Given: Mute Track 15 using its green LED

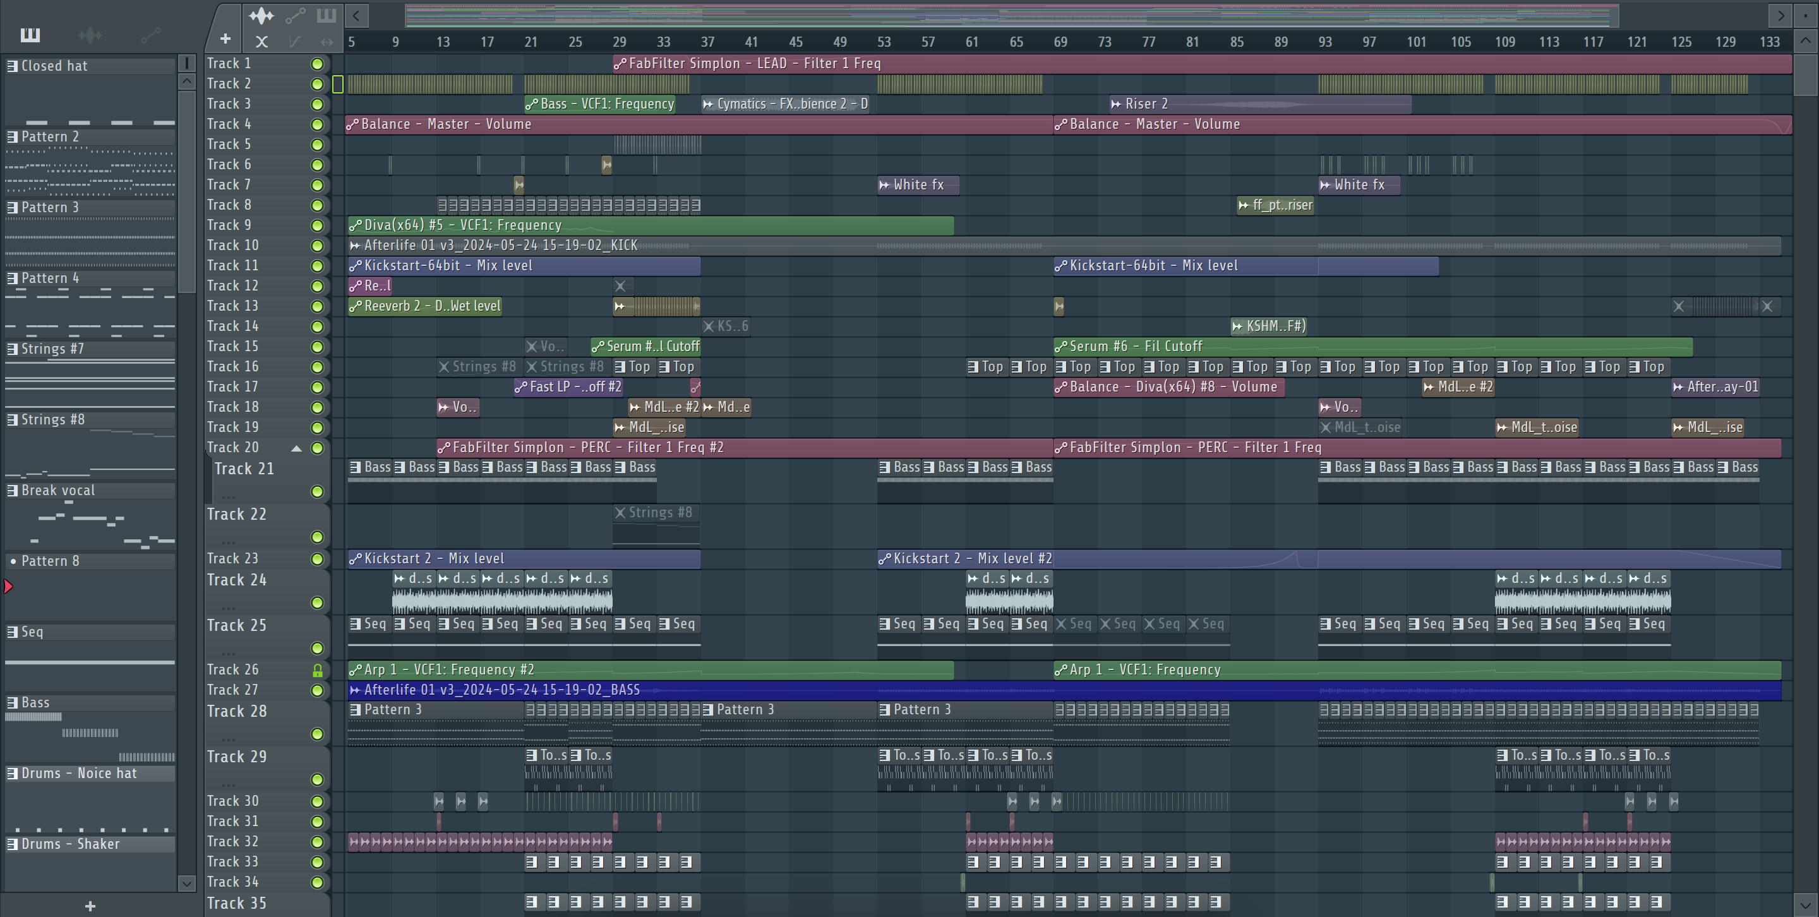Looking at the screenshot, I should tap(318, 347).
